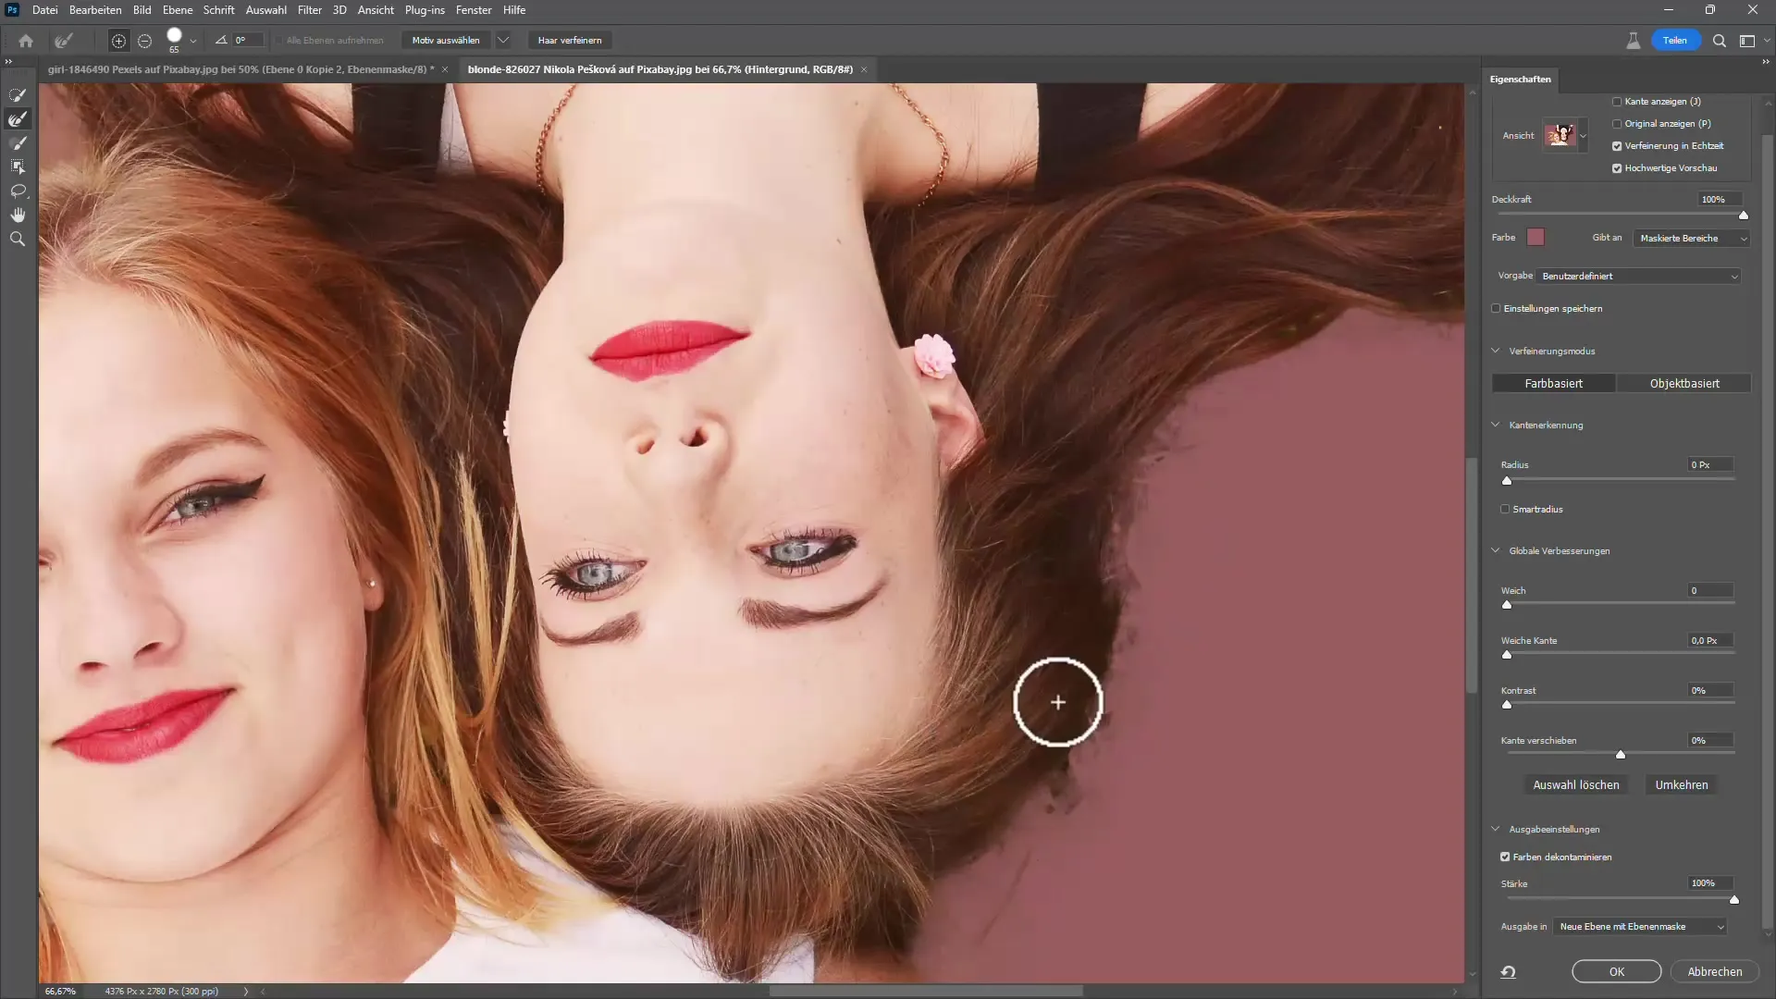Viewport: 1776px width, 999px height.
Task: Open the Datei menu
Action: (x=44, y=10)
